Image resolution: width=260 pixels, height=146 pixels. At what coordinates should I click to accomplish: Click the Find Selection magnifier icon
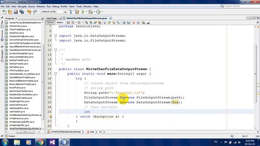coord(87,23)
